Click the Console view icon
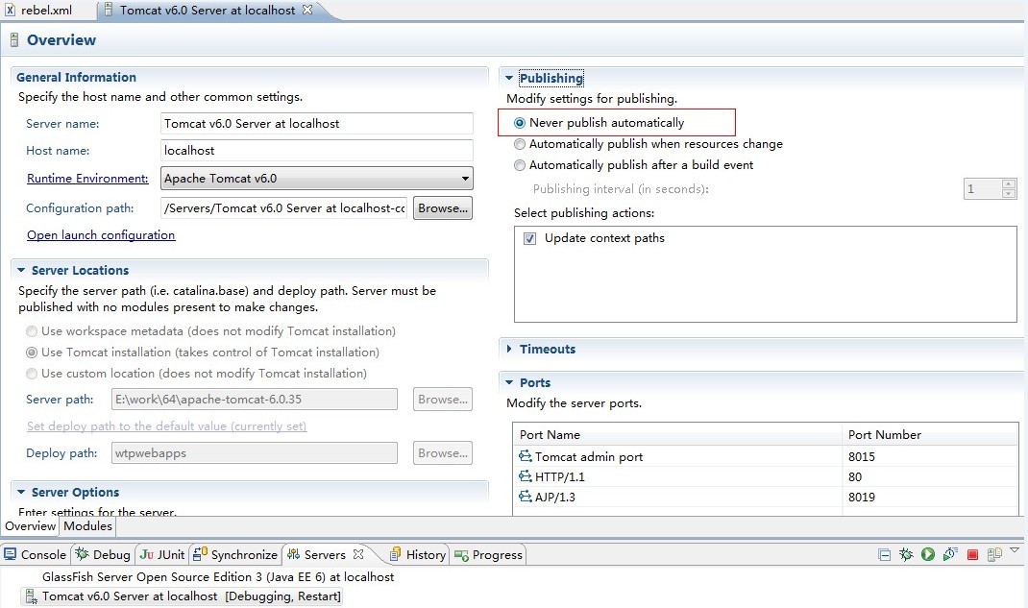1028x608 pixels. [10, 554]
